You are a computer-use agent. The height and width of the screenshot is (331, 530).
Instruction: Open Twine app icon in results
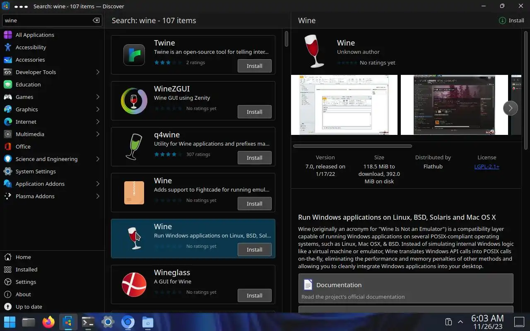click(x=134, y=55)
